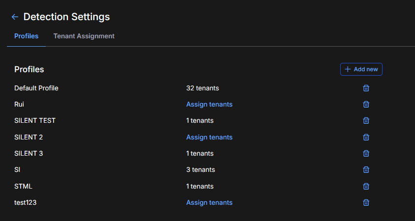Image resolution: width=415 pixels, height=221 pixels.
Task: Select the Profiles tab
Action: (x=26, y=36)
